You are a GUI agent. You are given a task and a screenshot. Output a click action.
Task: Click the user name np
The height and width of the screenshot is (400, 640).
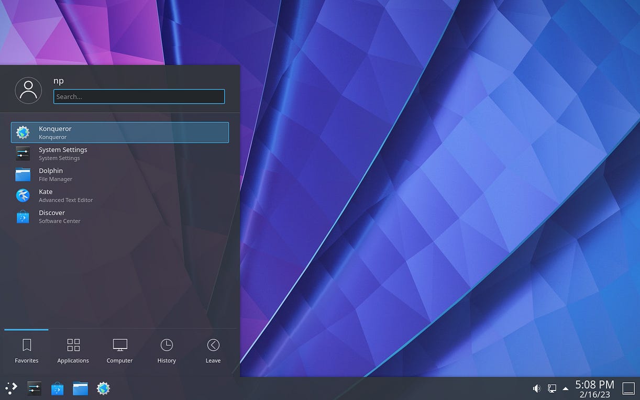click(x=59, y=81)
